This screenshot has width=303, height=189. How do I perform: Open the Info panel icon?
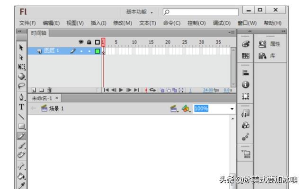click(245, 85)
